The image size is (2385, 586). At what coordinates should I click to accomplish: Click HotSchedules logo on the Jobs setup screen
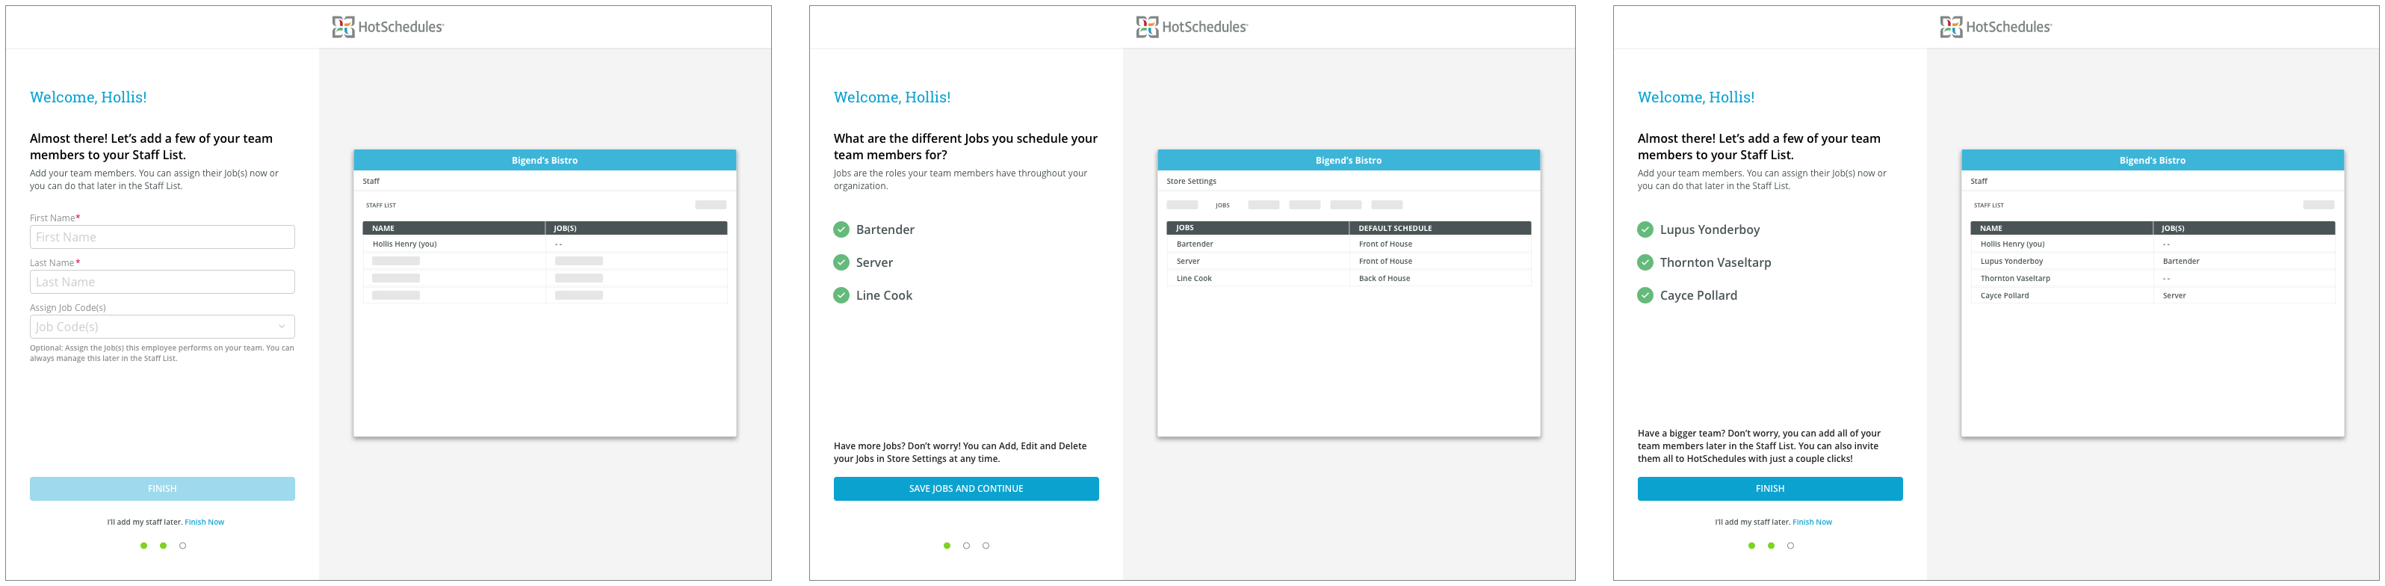[x=1192, y=27]
